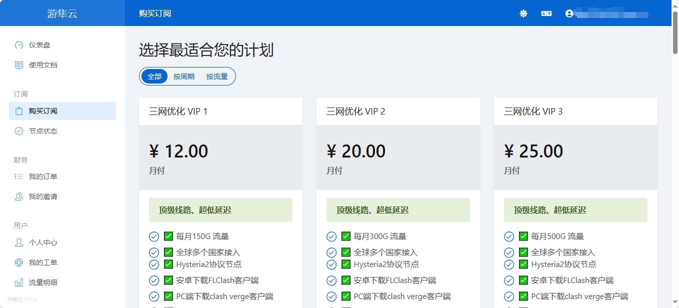Click the lifebuoy icon beside 我的工单
Screen dimensions: 679x308
click(x=19, y=262)
